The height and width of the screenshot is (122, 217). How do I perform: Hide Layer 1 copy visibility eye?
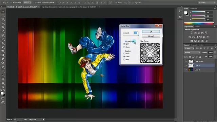click(186, 61)
